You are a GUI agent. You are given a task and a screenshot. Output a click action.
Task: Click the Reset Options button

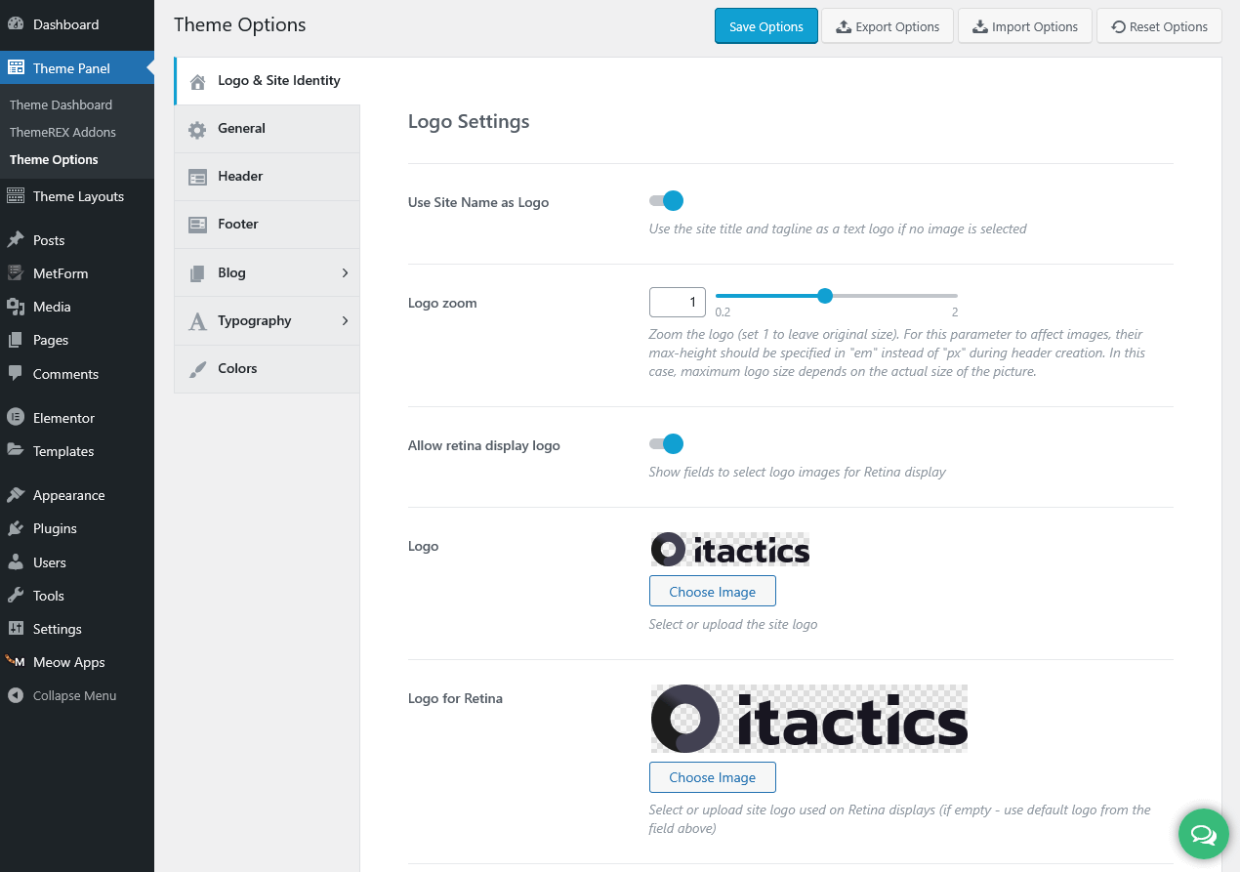point(1159,26)
